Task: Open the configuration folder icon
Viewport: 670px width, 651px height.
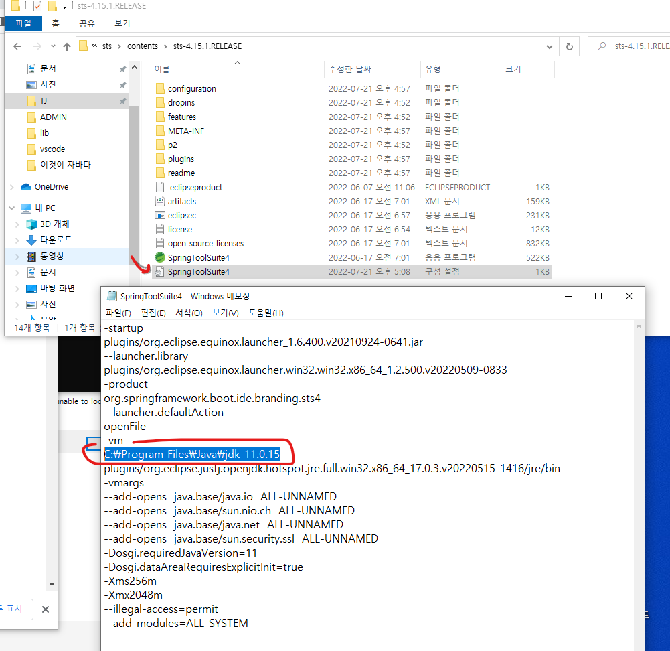Action: 160,88
